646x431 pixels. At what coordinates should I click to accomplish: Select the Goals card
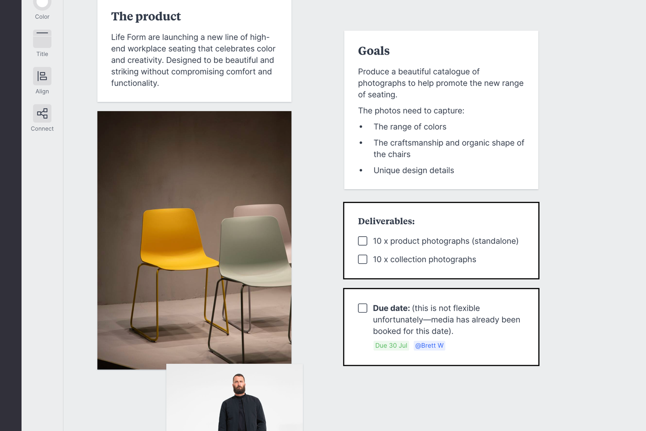click(x=441, y=109)
